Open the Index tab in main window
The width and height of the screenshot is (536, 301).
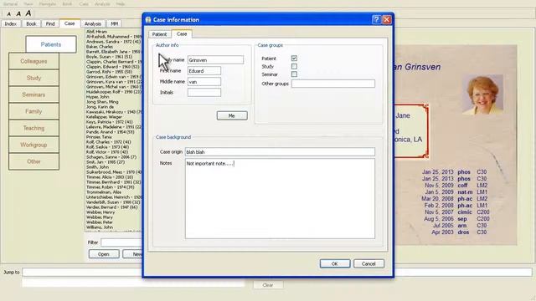(x=11, y=23)
